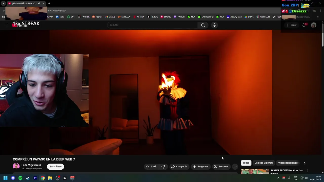
Task: Open Steam from the taskbar
Action: 28,178
